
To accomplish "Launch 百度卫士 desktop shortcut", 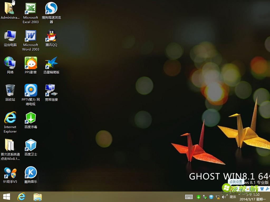I will coord(31,145).
